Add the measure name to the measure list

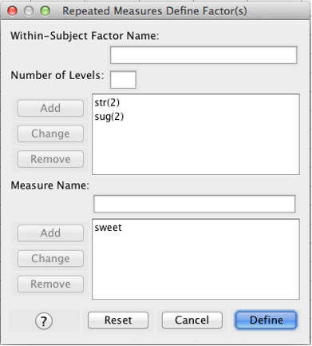coord(50,233)
